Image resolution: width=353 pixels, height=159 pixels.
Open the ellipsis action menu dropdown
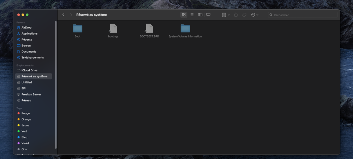pos(255,14)
